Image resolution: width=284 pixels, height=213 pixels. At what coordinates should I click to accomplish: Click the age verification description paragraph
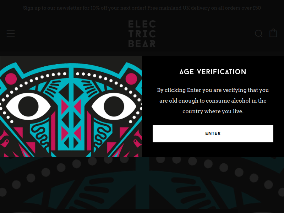(213, 101)
